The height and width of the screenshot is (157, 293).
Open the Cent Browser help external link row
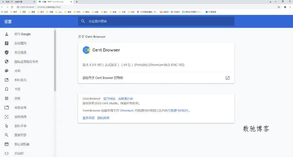coord(156,78)
